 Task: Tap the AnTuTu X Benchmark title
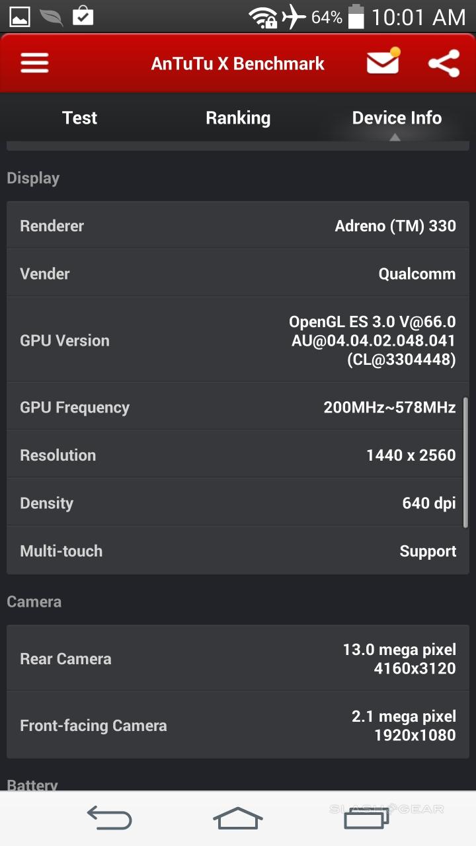tap(238, 63)
